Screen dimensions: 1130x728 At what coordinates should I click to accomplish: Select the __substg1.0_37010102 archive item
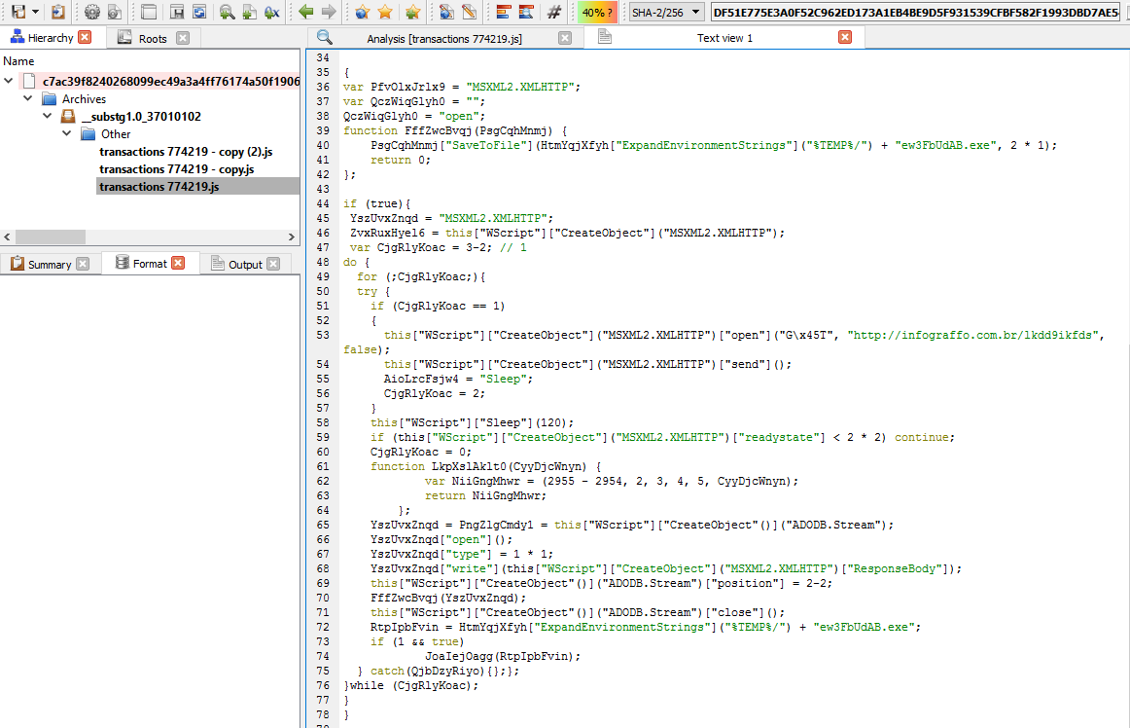click(x=141, y=116)
